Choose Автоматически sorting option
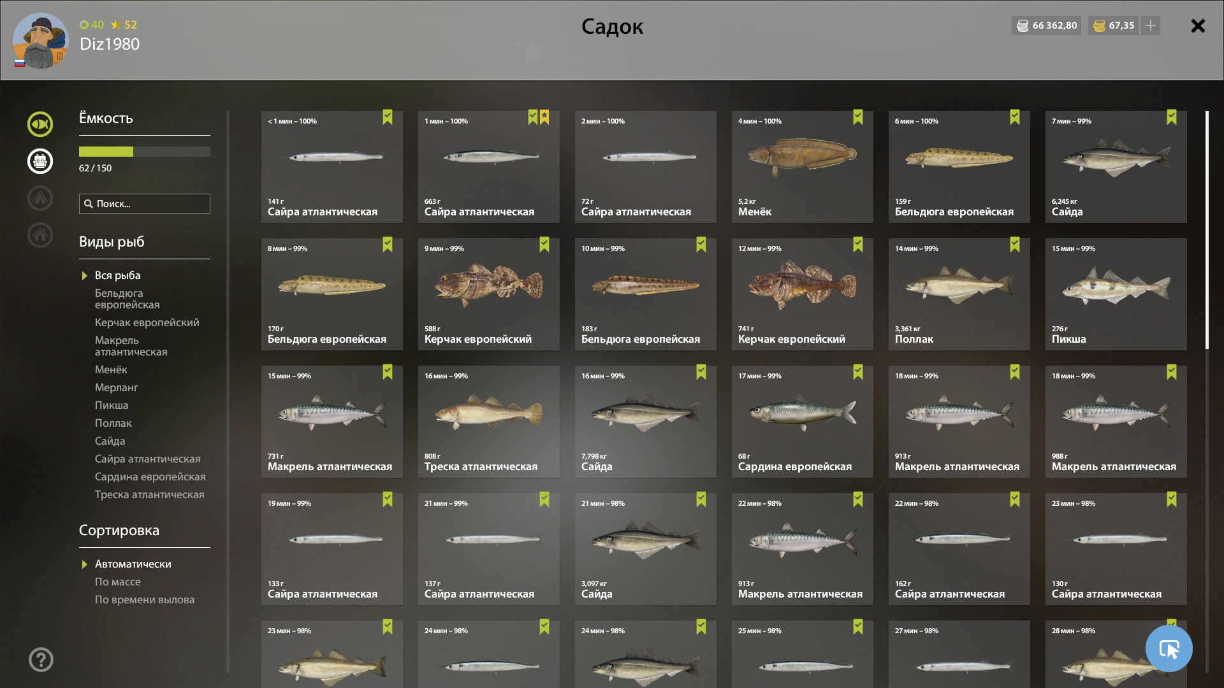 [x=133, y=564]
